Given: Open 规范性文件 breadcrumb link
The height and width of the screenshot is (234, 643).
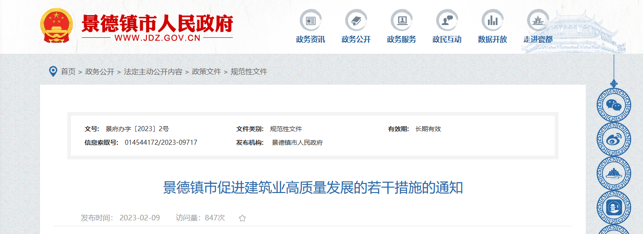Looking at the screenshot, I should click(249, 71).
